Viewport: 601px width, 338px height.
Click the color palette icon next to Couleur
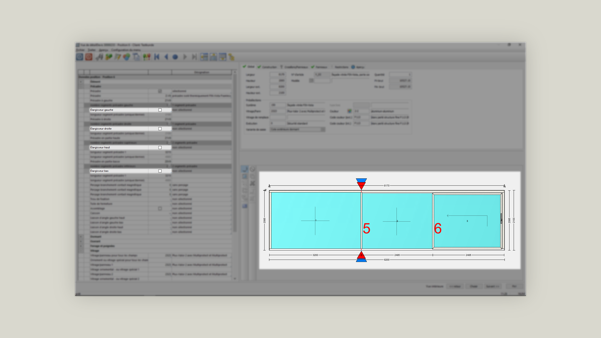coord(349,111)
